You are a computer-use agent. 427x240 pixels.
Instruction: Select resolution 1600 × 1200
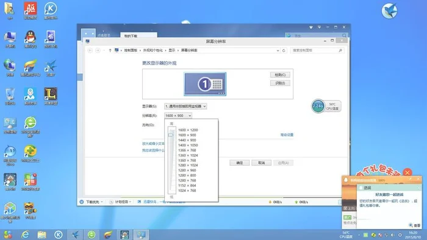coord(188,130)
